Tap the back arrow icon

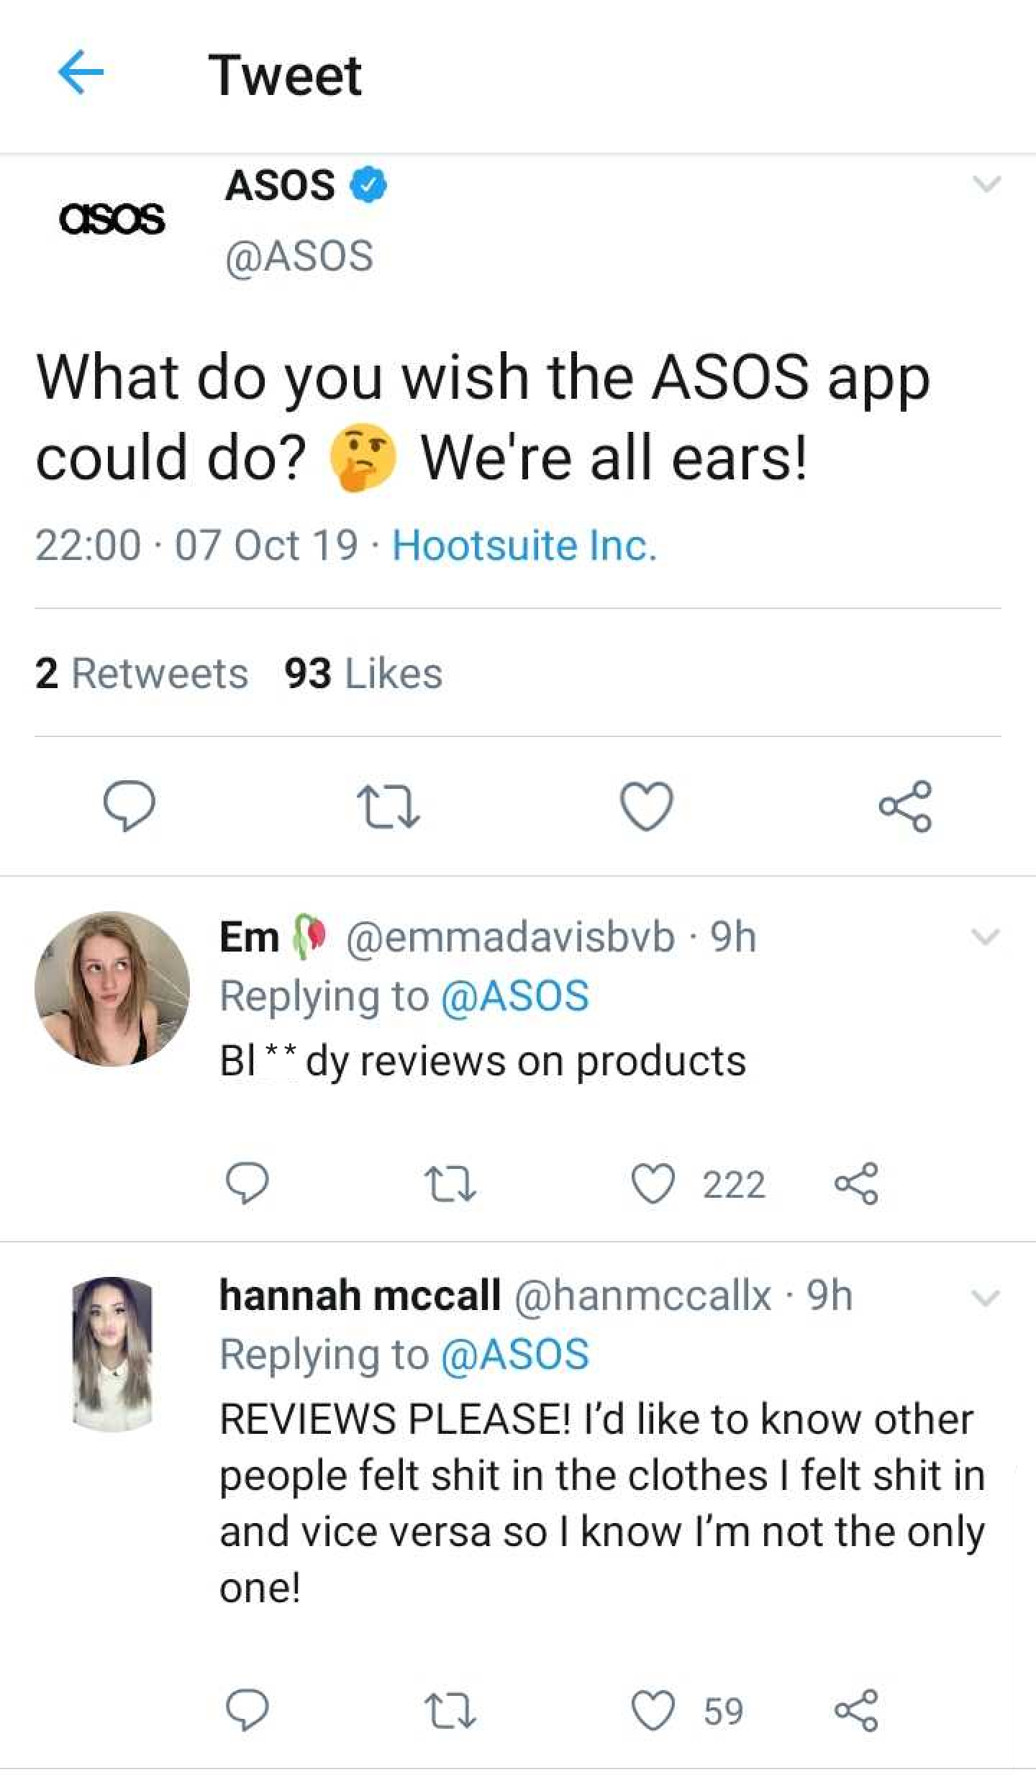tap(81, 72)
